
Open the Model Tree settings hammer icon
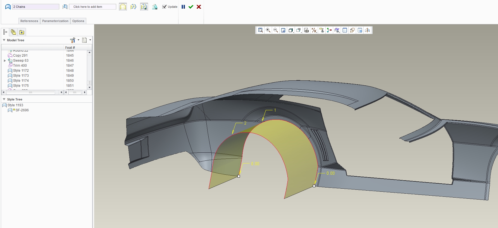coord(73,40)
